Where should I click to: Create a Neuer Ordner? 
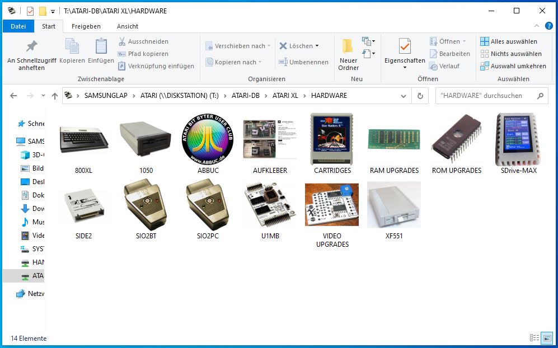[348, 55]
